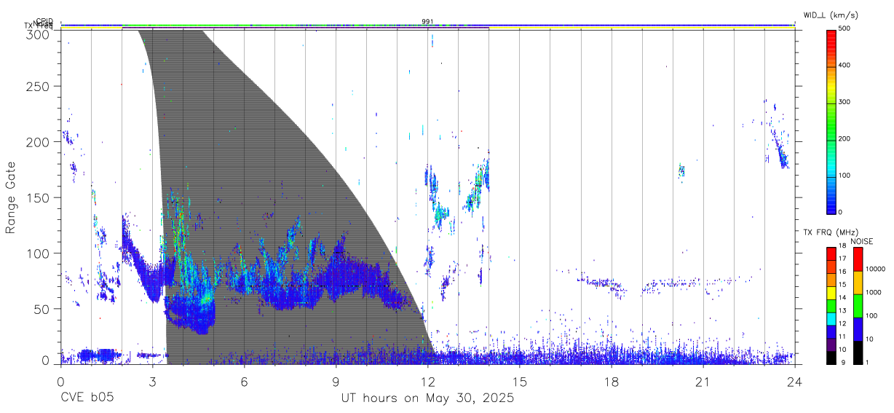Click the green noise strip above the plot
Viewport: 894px width, 413px height.
coord(427,27)
